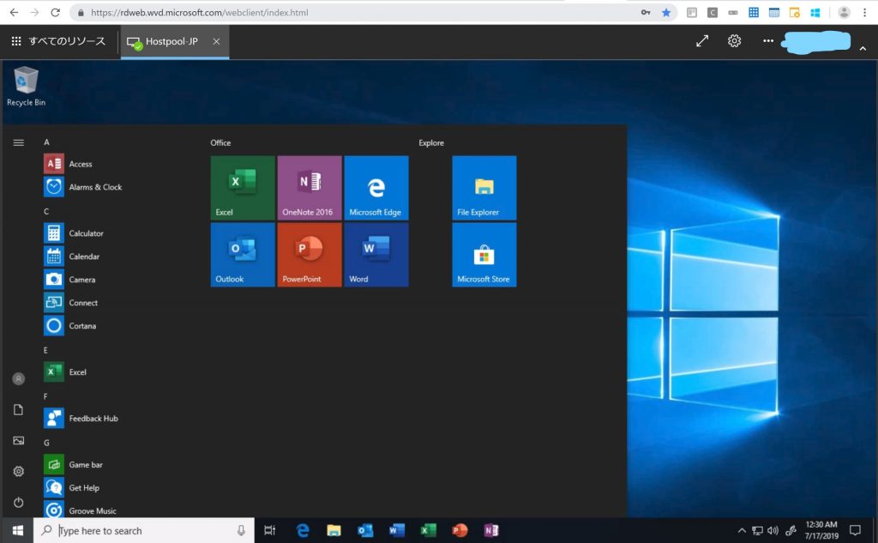Expand the Start menu hamburger menu
This screenshot has width=878, height=543.
point(19,142)
